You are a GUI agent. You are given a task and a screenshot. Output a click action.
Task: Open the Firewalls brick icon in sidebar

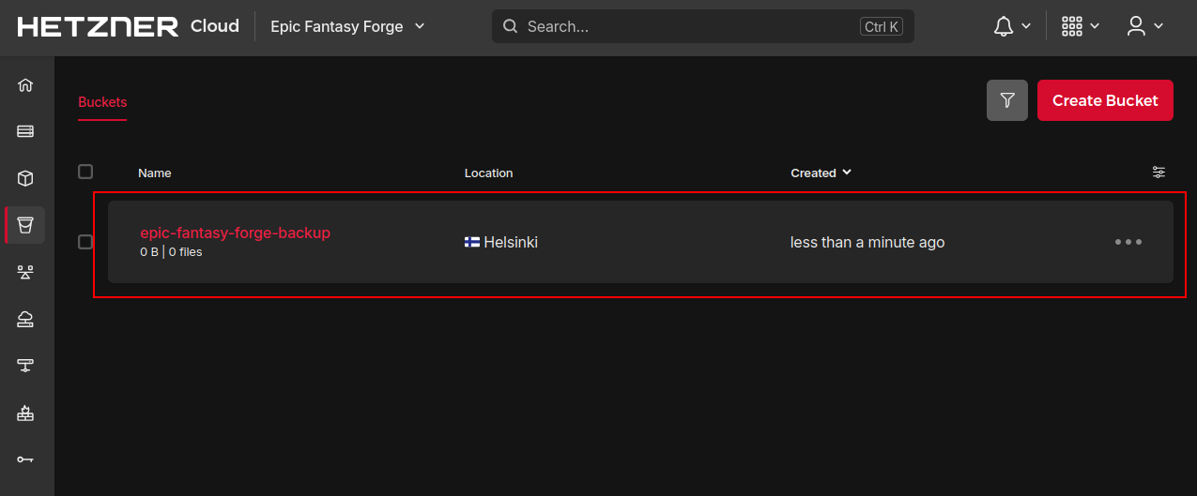coord(25,413)
